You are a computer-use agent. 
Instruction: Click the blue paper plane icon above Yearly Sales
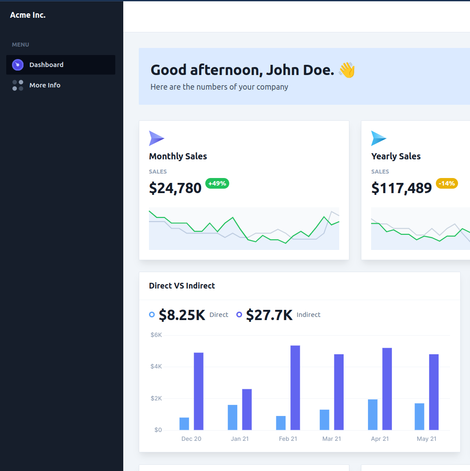coord(379,138)
